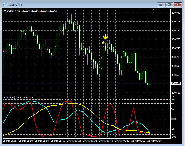This screenshot has width=185, height=146.
Task: Click the chart shift triangle marker
Action: pyautogui.click(x=154, y=9)
